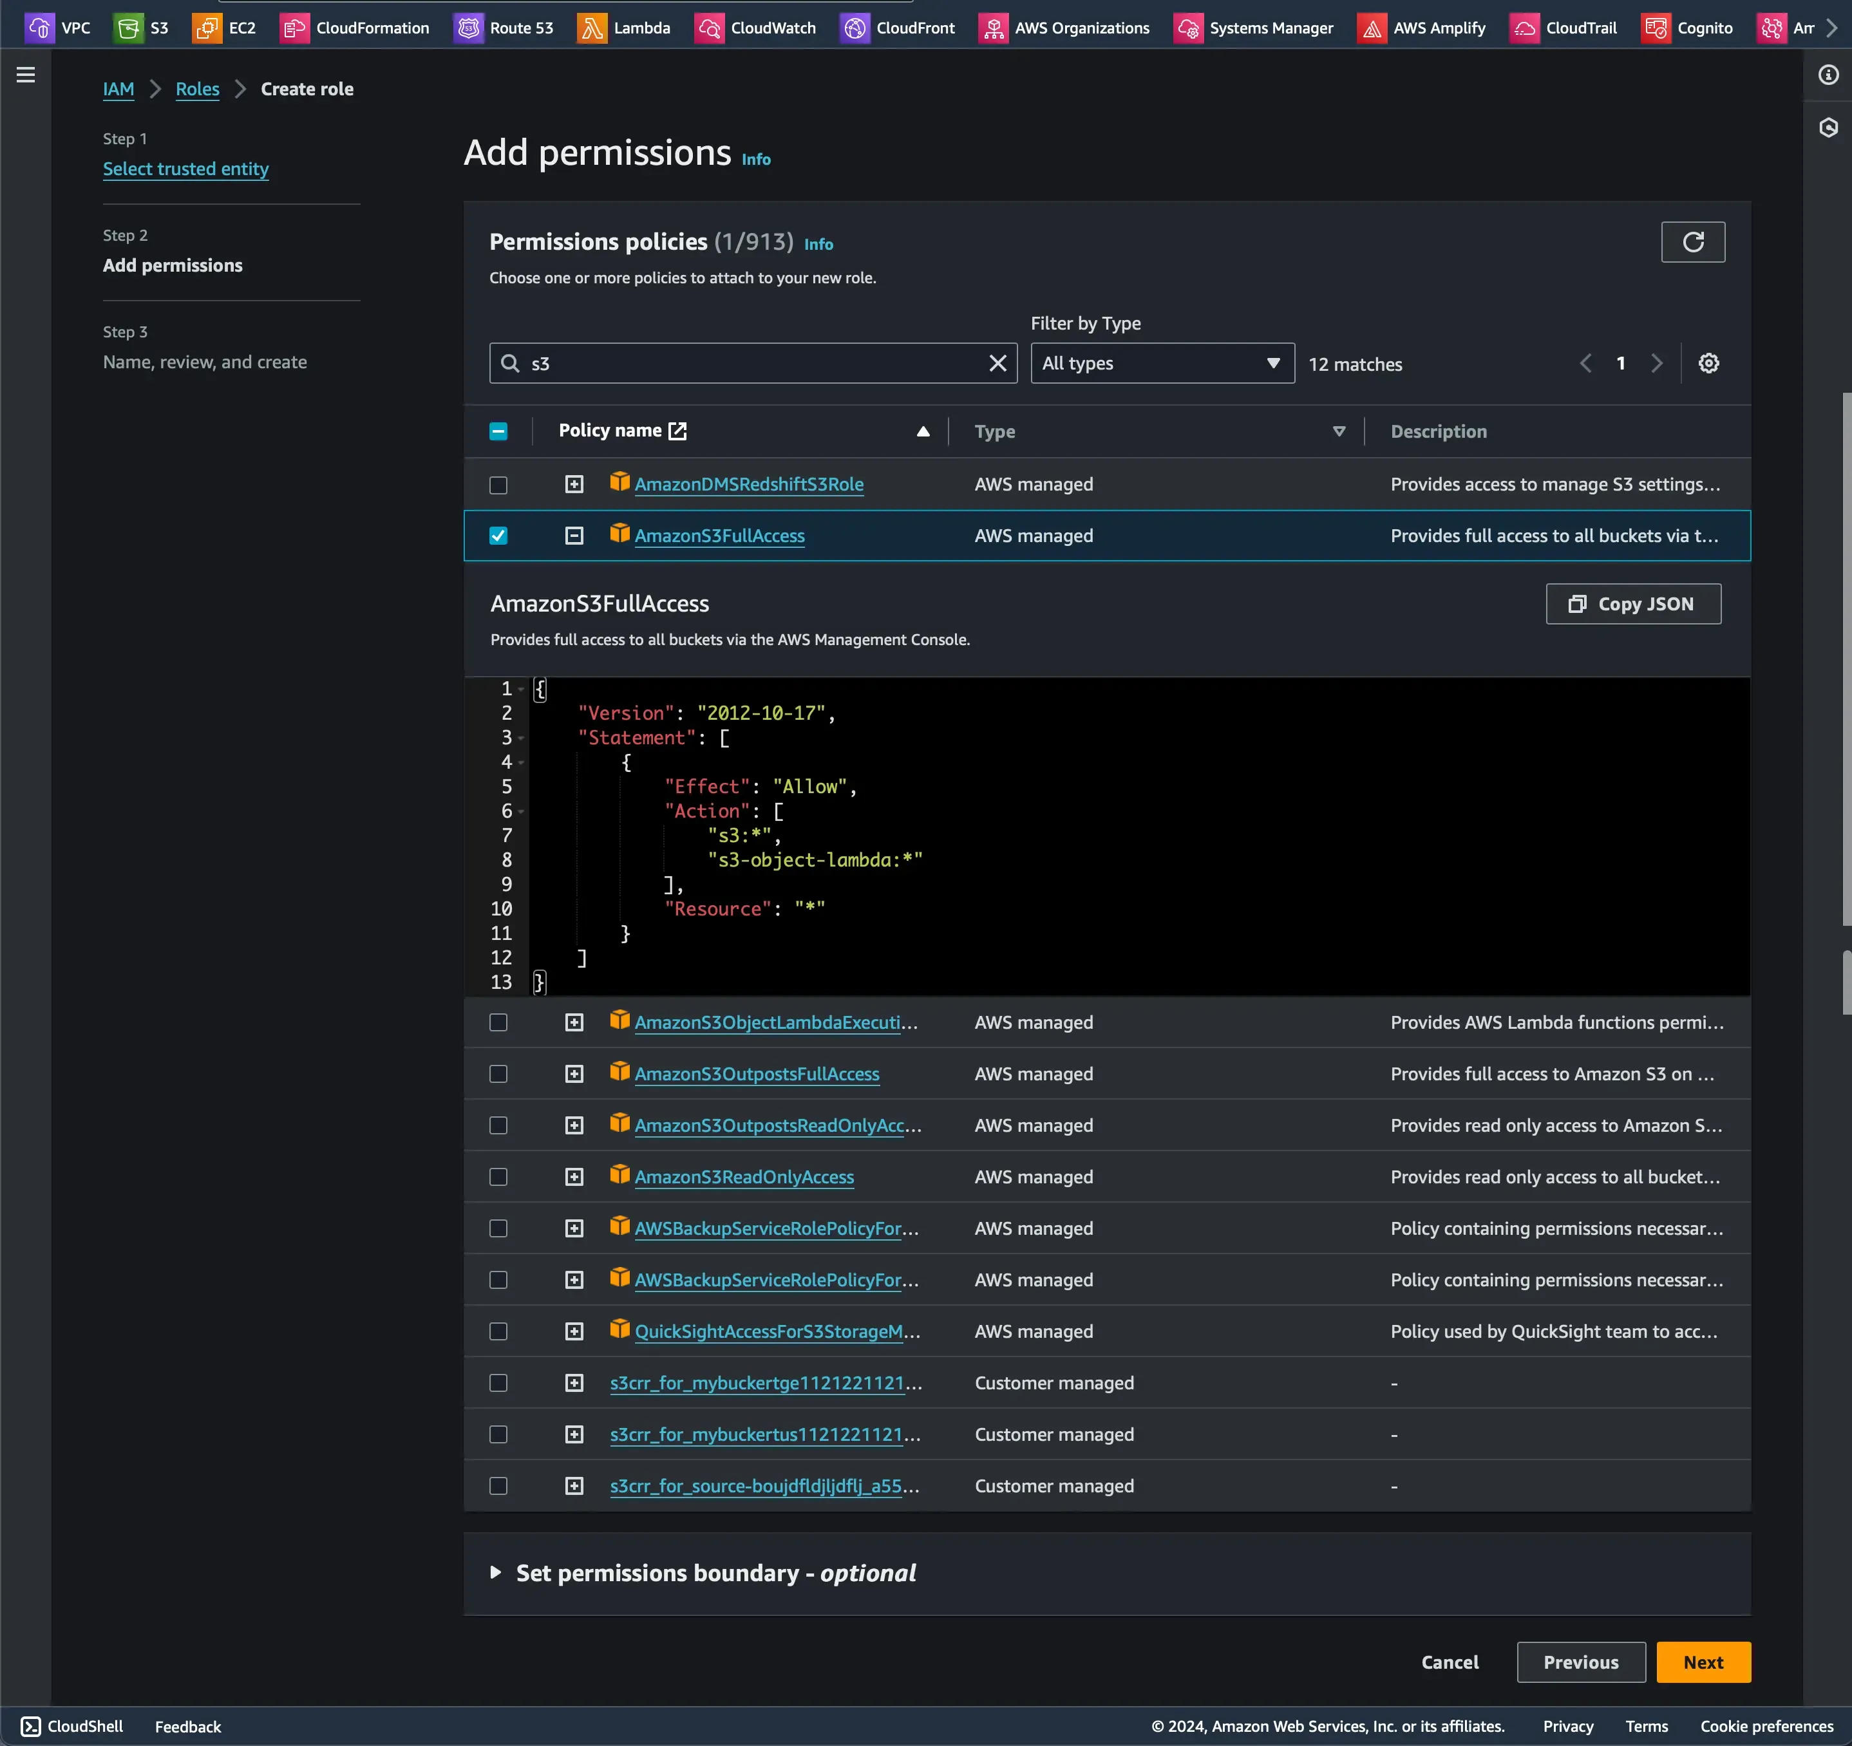Go back to Select trusted entity step
This screenshot has width=1852, height=1746.
coord(185,169)
